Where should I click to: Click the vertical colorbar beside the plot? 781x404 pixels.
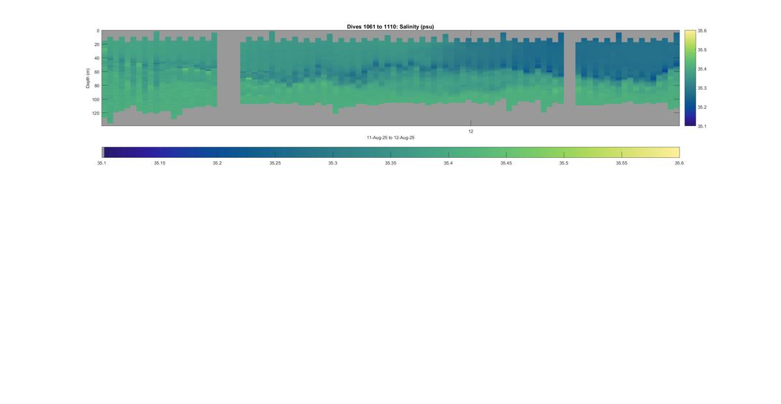[690, 78]
